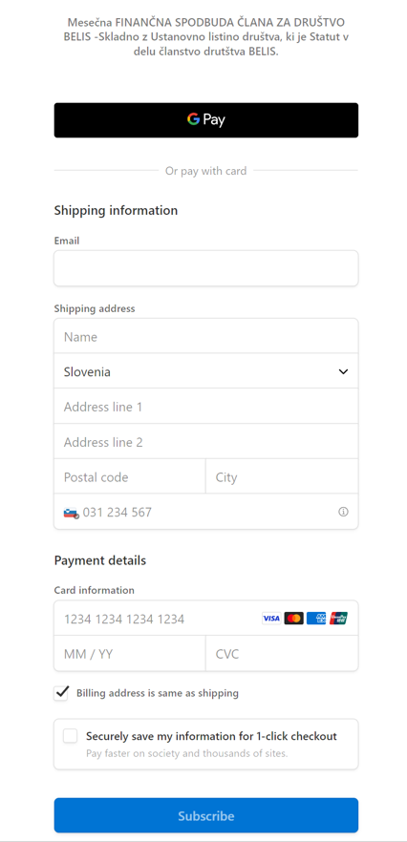This screenshot has height=842, width=407.
Task: Click the Visa card icon
Action: (x=271, y=619)
